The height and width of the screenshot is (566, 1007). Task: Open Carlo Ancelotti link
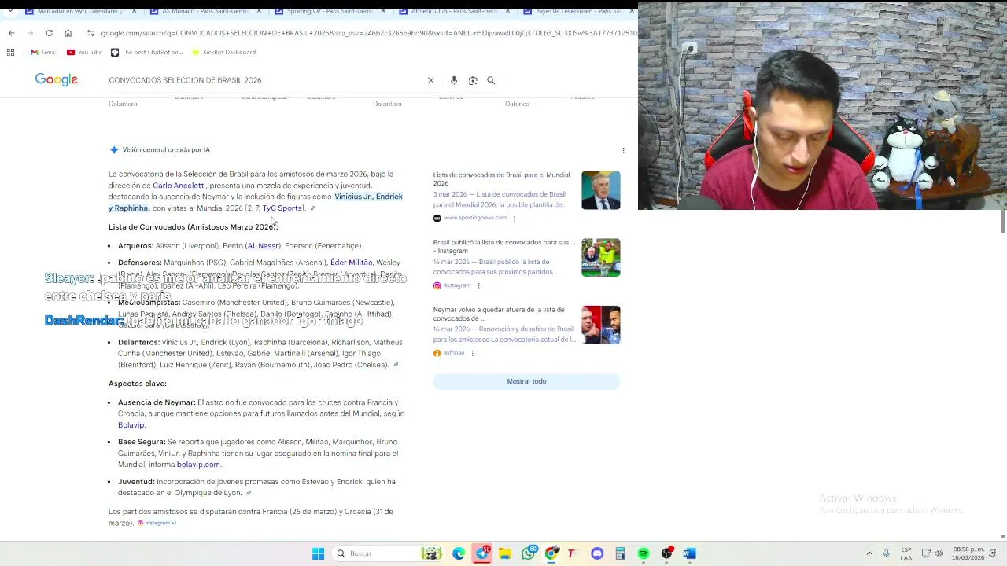179,186
